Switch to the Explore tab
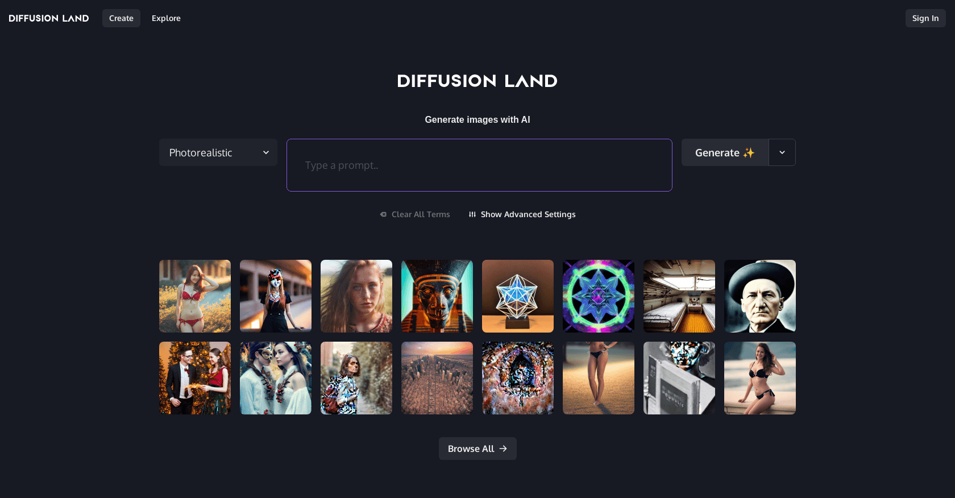 click(x=166, y=18)
